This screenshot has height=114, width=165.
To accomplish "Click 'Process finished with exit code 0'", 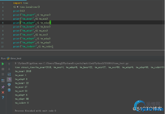I will tap(35, 111).
